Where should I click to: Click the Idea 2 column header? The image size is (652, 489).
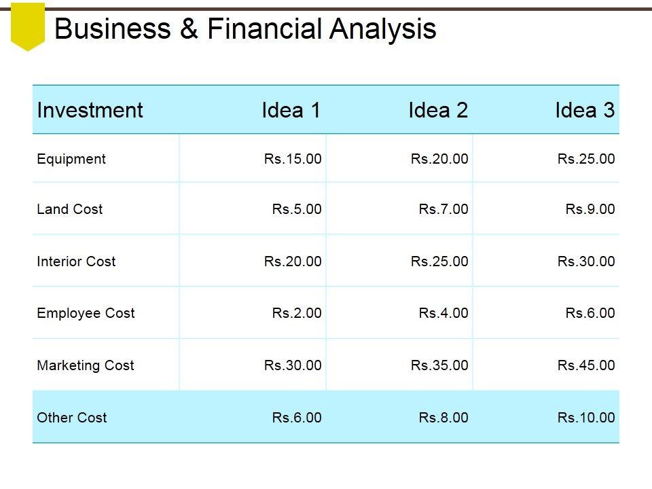pos(438,110)
